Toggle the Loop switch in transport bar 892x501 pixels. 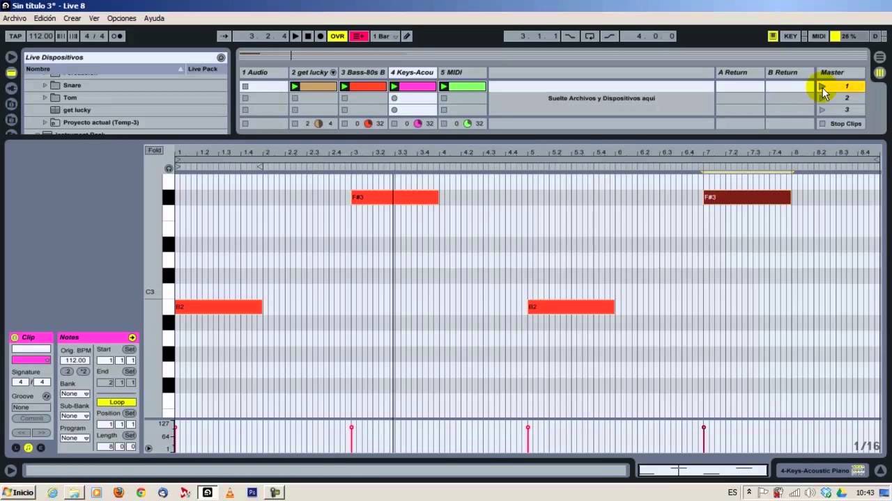pos(590,36)
